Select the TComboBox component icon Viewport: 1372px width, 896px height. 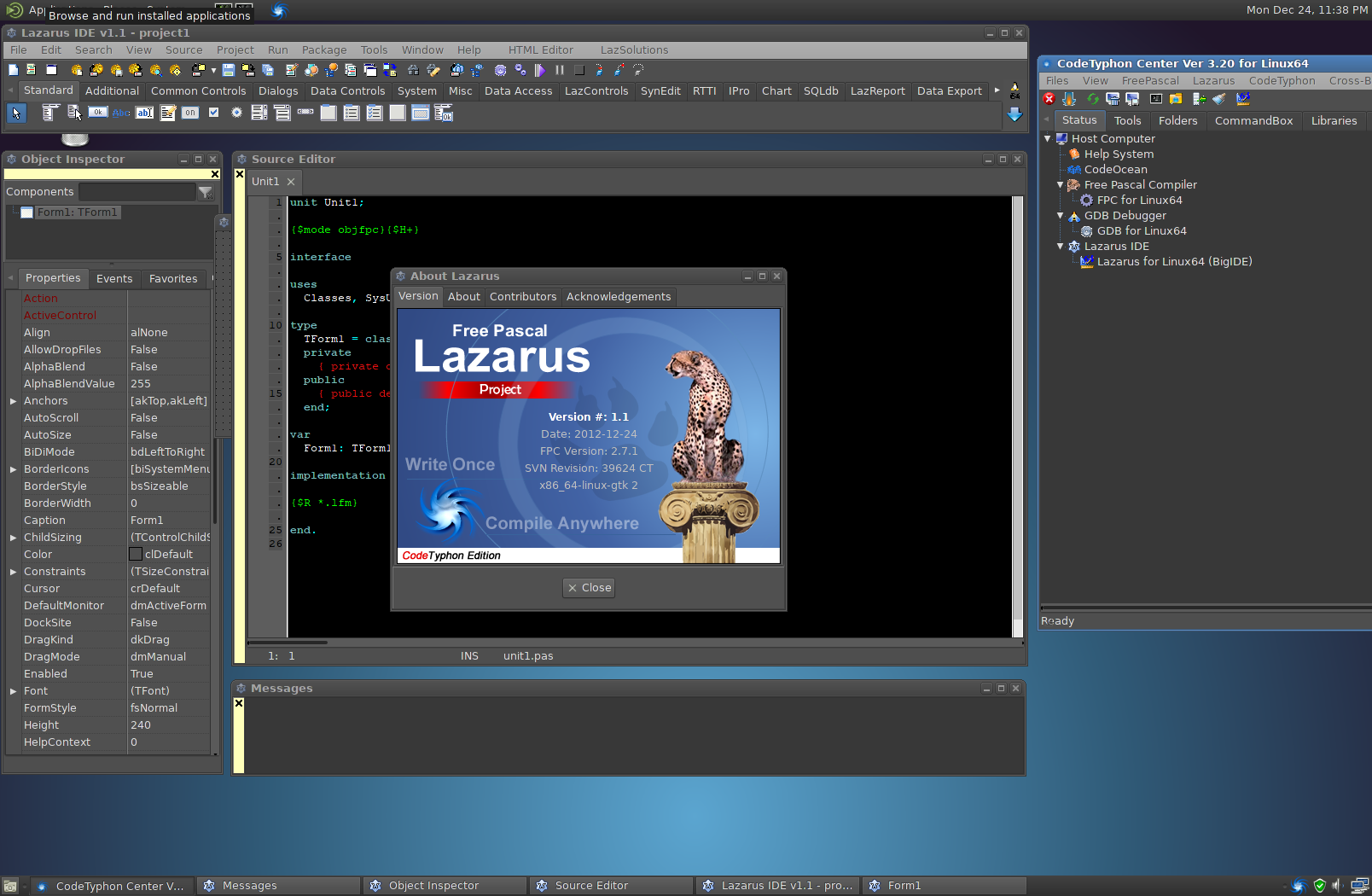[x=282, y=113]
